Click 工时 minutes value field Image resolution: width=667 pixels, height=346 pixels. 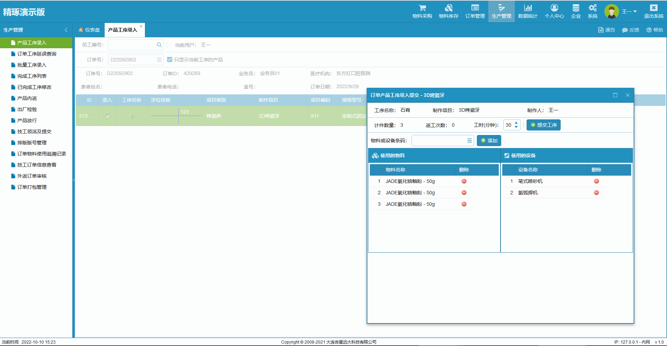508,125
